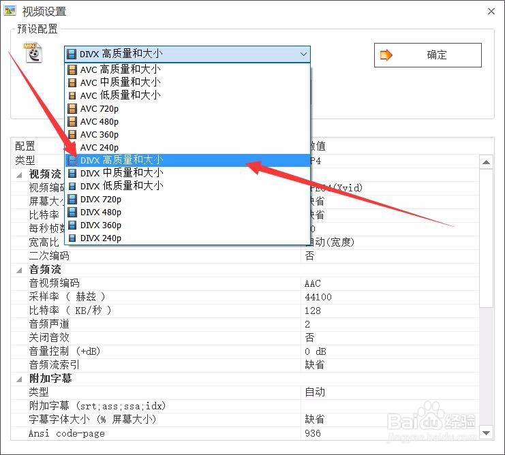Click the settings list scrollbar thumb
Viewport: 505px width, 455px height.
click(486, 238)
